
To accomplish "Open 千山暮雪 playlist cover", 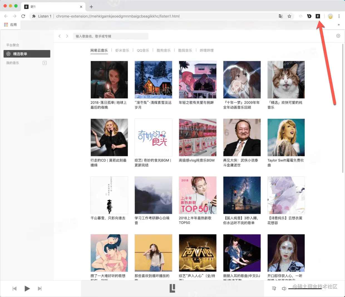I will coord(109,195).
